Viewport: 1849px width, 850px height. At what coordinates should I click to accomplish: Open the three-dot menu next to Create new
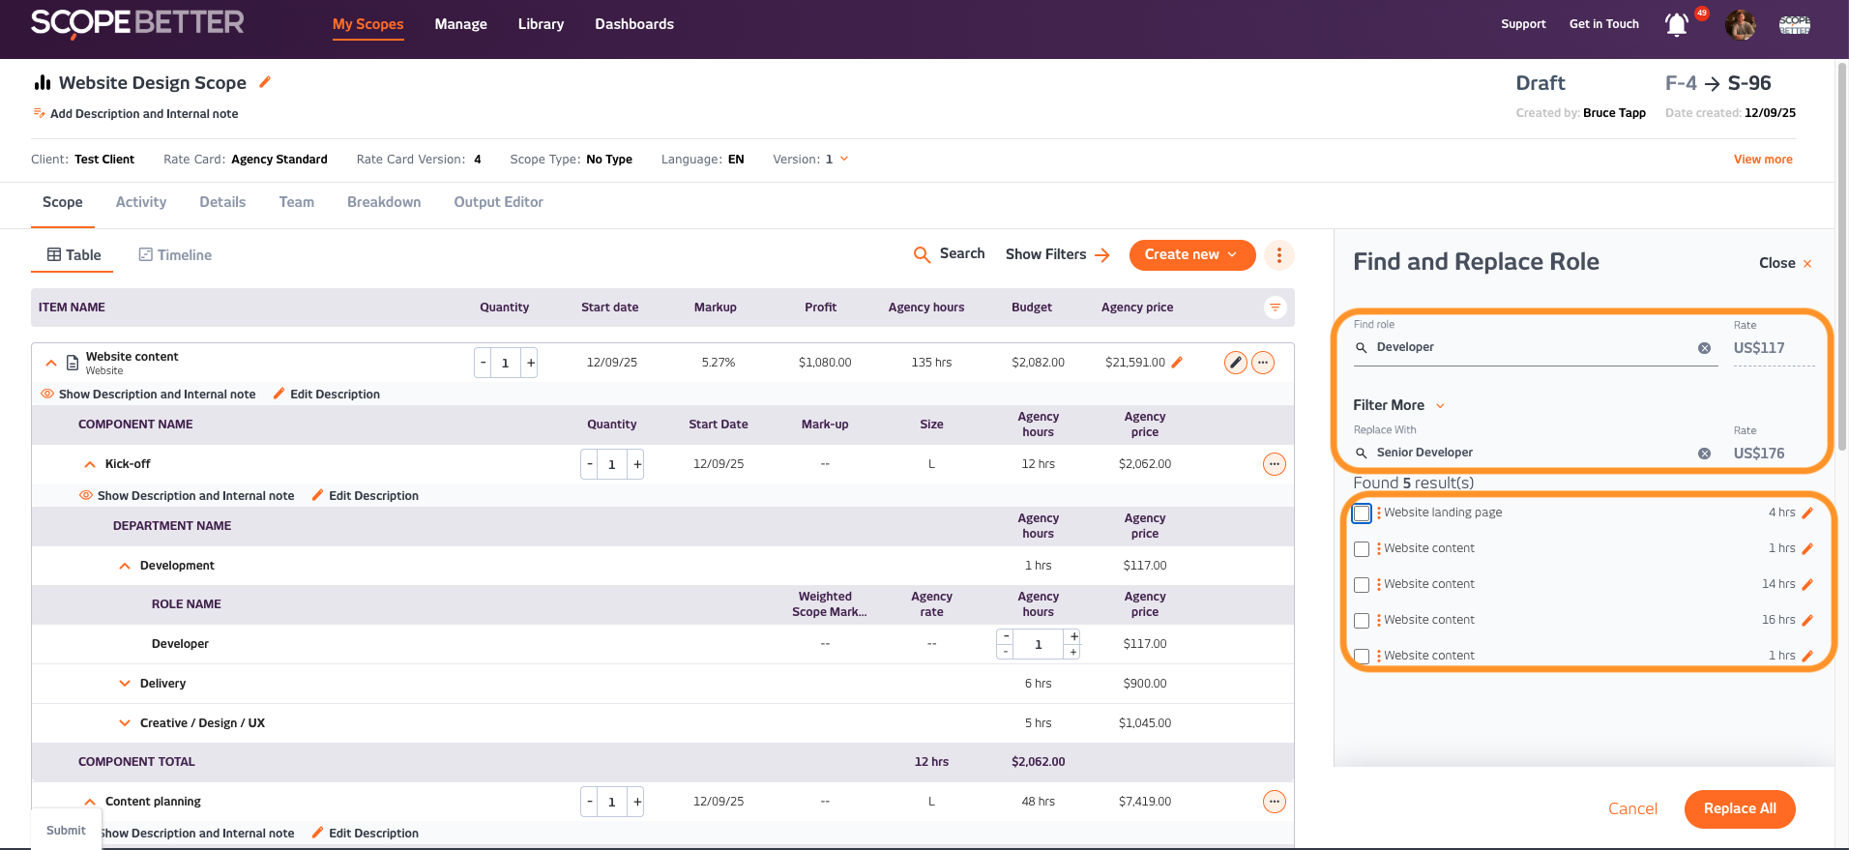(1278, 255)
